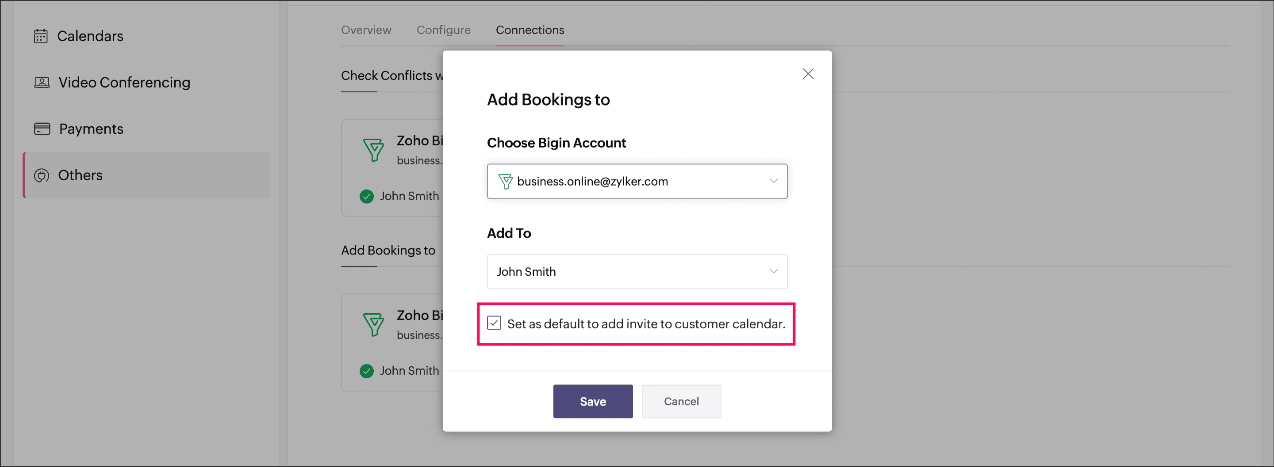This screenshot has height=467, width=1274.
Task: Expand the Choose Bigin Account dropdown arrow
Action: click(x=774, y=181)
